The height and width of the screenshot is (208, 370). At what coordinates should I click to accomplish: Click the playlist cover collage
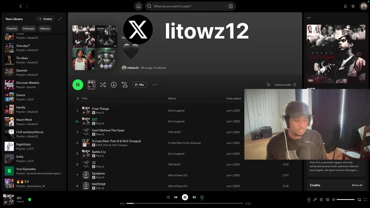95,48
